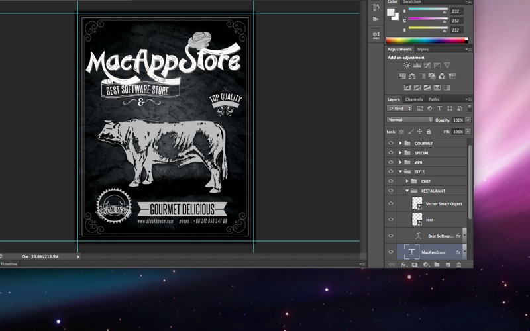This screenshot has width=530, height=331.
Task: Switch to the Swatches tab
Action: [x=411, y=2]
